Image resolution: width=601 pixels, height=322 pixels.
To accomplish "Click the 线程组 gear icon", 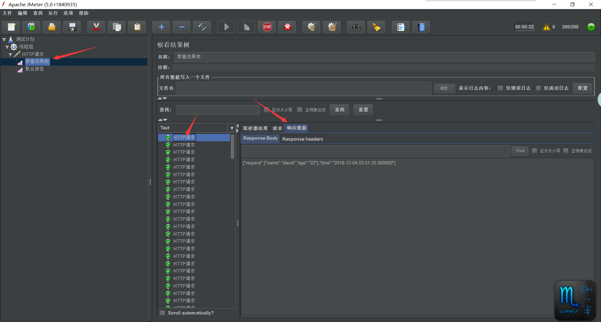I will [14, 47].
